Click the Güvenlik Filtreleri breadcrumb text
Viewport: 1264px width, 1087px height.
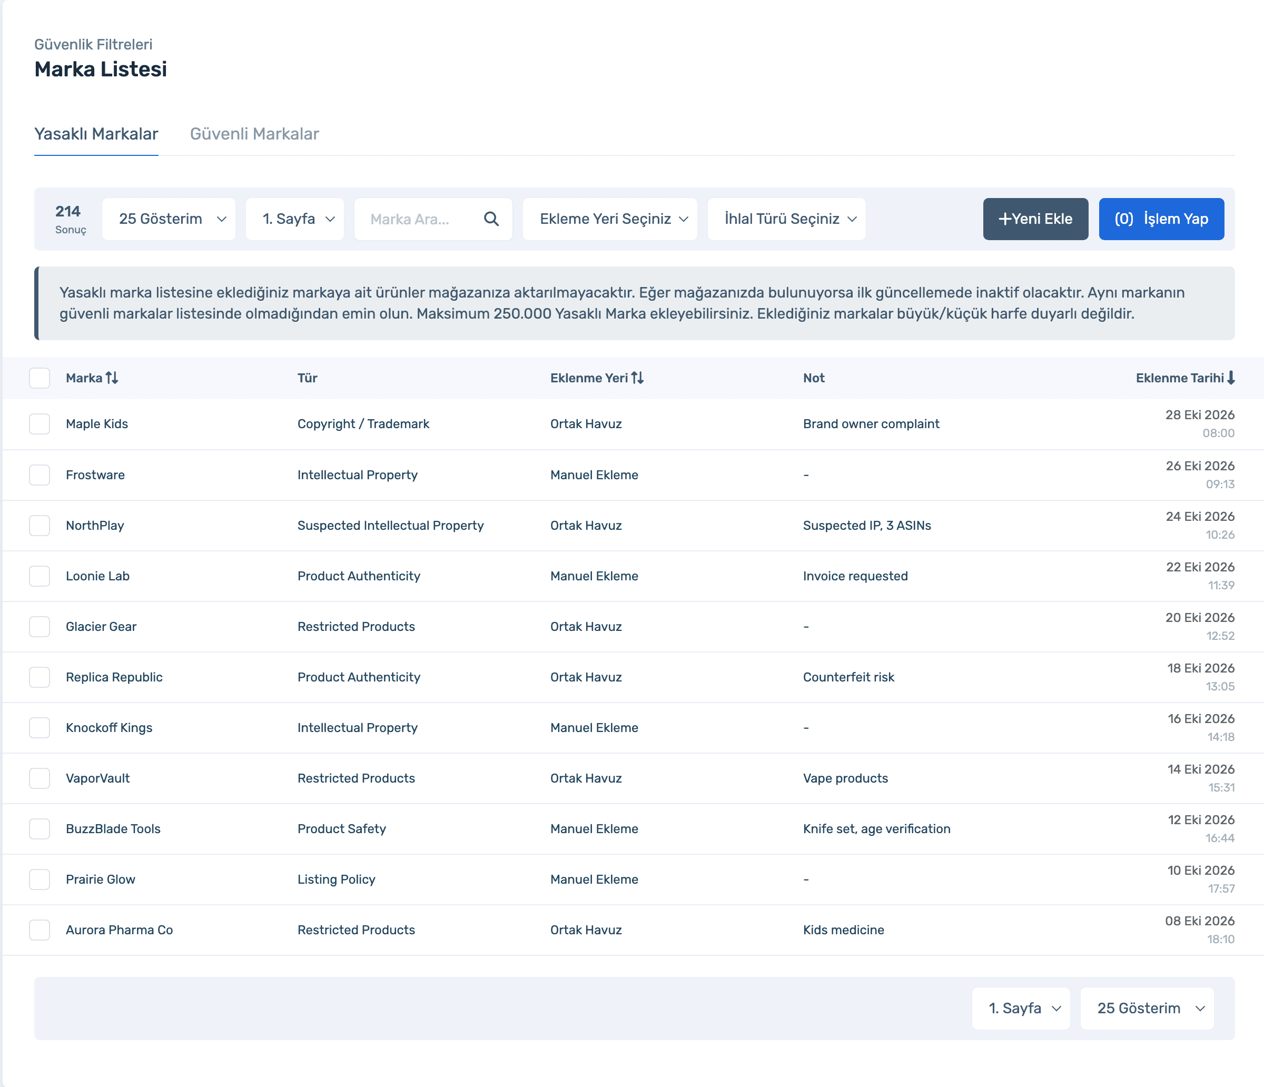(93, 45)
